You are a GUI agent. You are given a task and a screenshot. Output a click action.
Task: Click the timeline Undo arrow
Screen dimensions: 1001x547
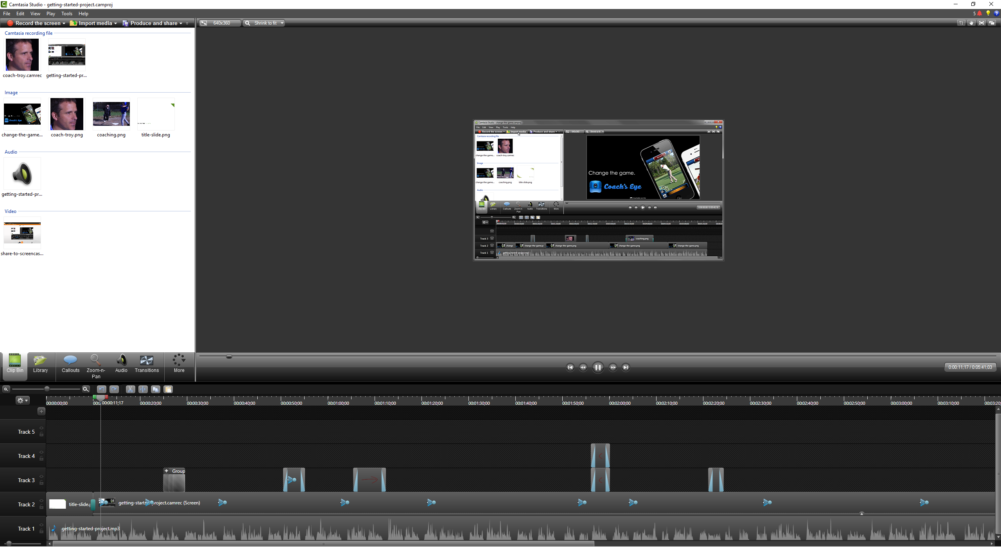click(101, 389)
